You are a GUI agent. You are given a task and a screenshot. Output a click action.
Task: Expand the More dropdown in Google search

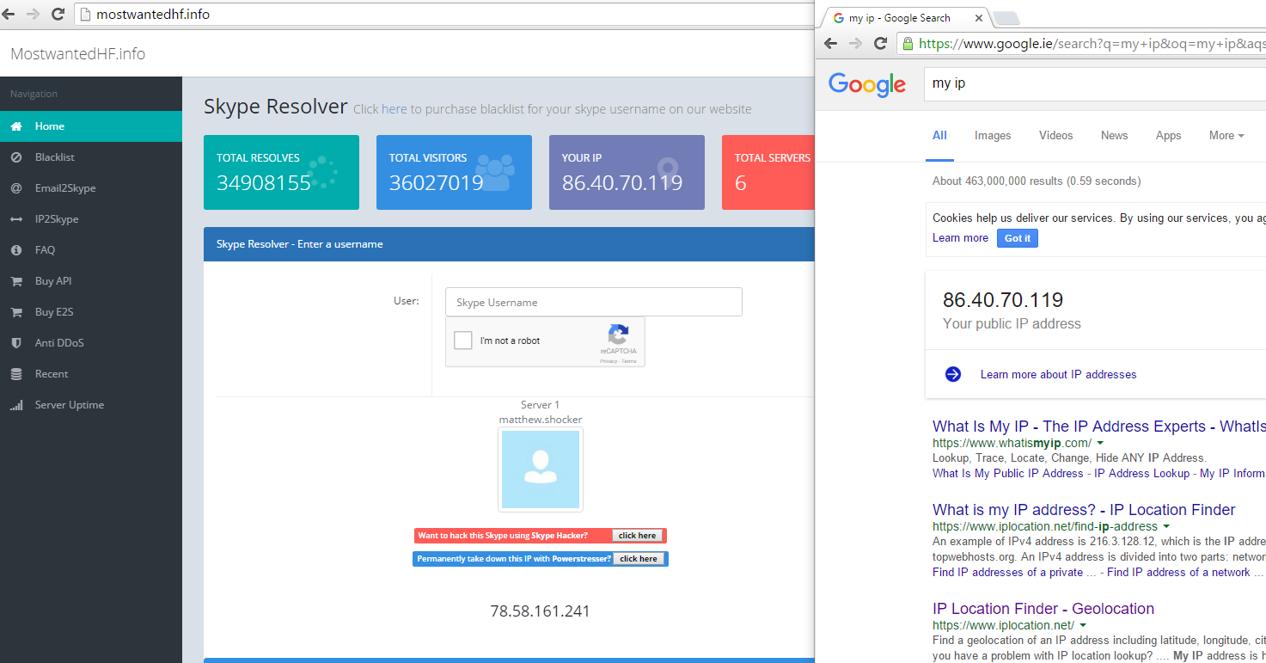[x=1226, y=135]
